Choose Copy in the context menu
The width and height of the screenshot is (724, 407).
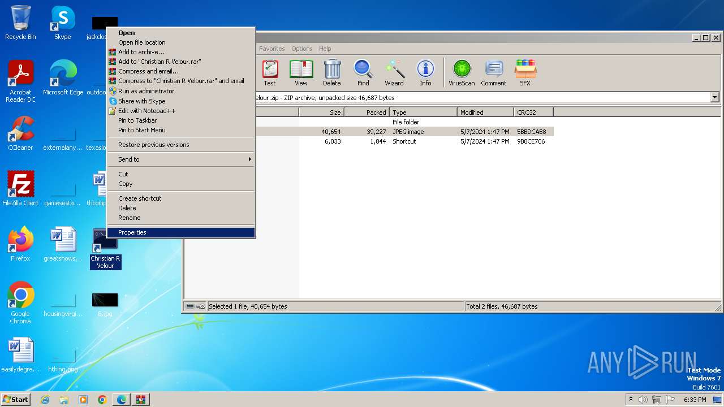tap(181, 184)
